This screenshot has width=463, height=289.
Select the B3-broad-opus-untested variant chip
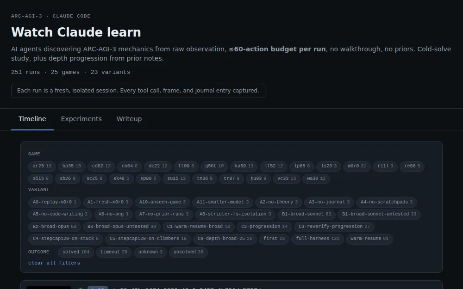pyautogui.click(x=121, y=227)
